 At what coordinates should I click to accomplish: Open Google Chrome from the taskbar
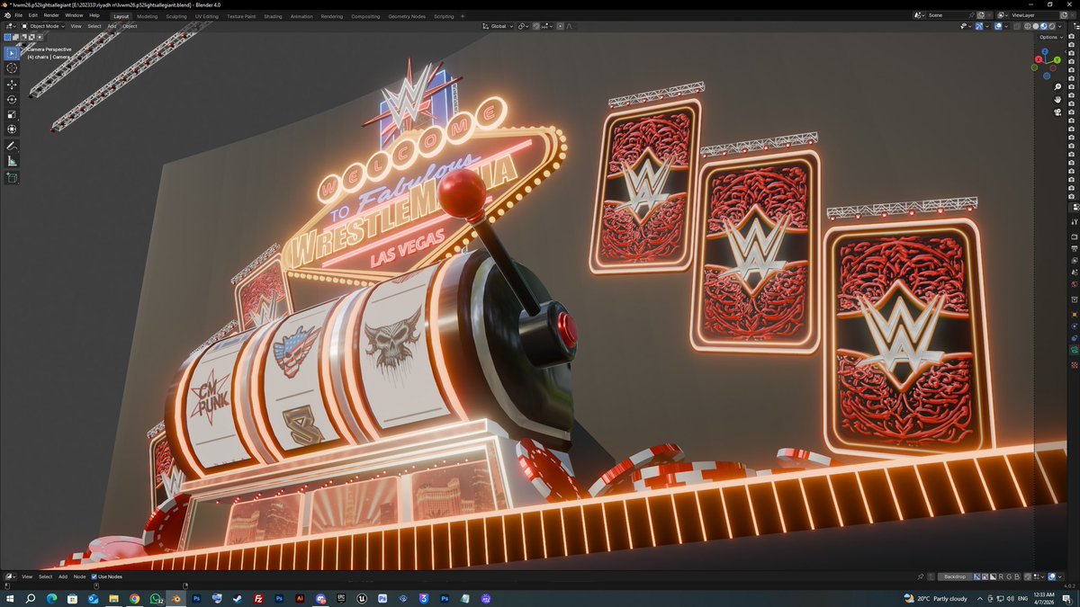click(x=134, y=598)
